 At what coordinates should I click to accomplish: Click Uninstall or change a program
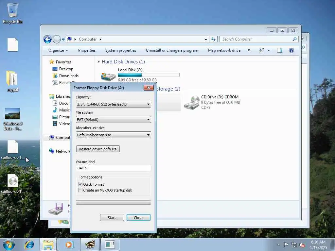172,50
